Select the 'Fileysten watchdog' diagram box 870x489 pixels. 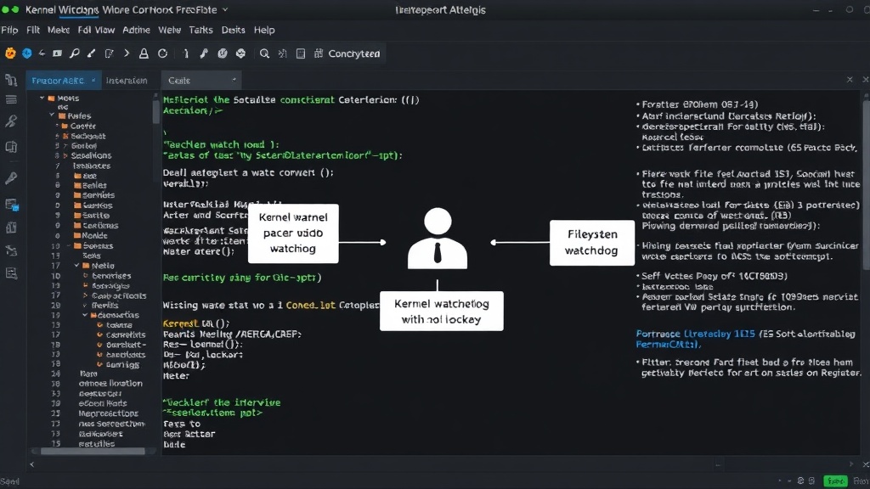click(x=592, y=242)
